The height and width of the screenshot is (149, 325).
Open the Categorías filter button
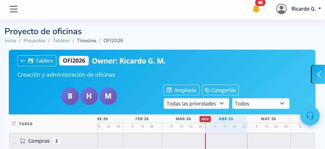220,90
